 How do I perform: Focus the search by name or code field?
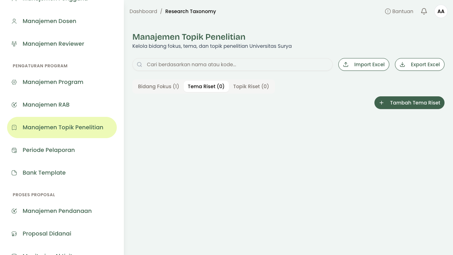233,64
